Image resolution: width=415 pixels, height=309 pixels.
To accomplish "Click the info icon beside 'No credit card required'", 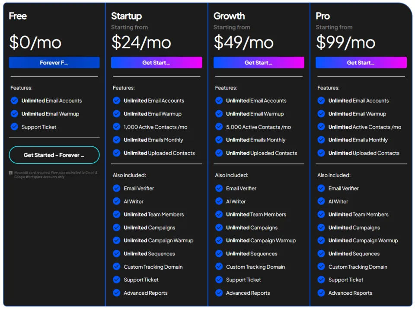I will coord(10,173).
